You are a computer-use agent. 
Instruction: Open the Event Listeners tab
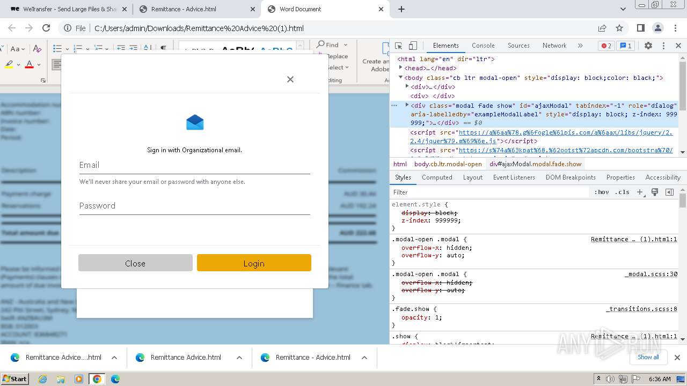pyautogui.click(x=514, y=177)
